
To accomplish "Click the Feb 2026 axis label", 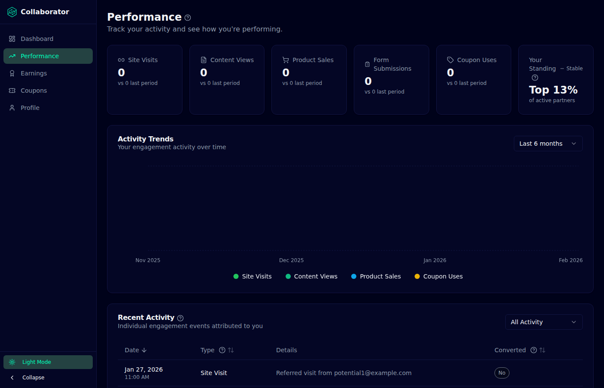I will point(571,260).
